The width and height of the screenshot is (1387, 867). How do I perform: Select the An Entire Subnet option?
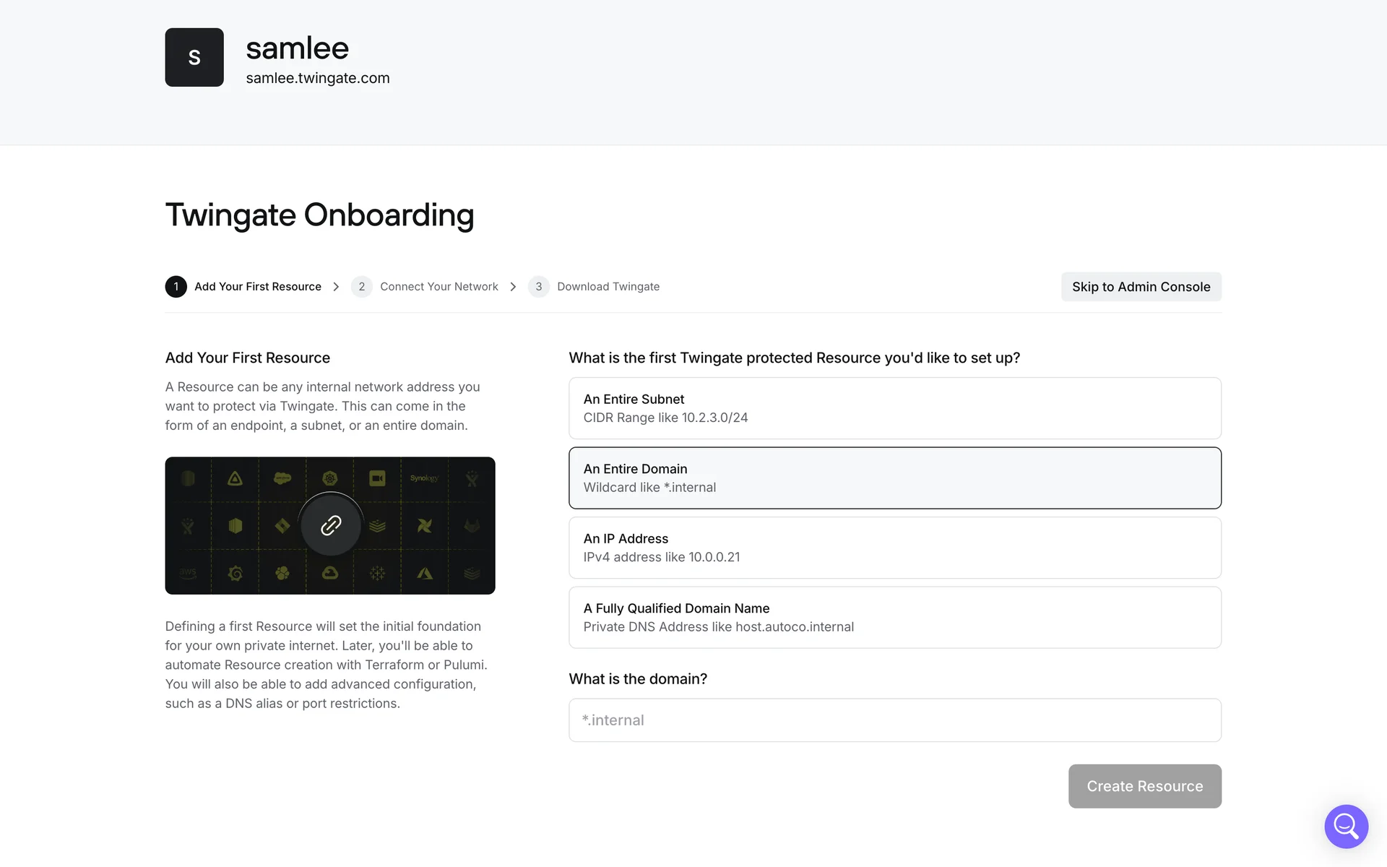(x=894, y=408)
